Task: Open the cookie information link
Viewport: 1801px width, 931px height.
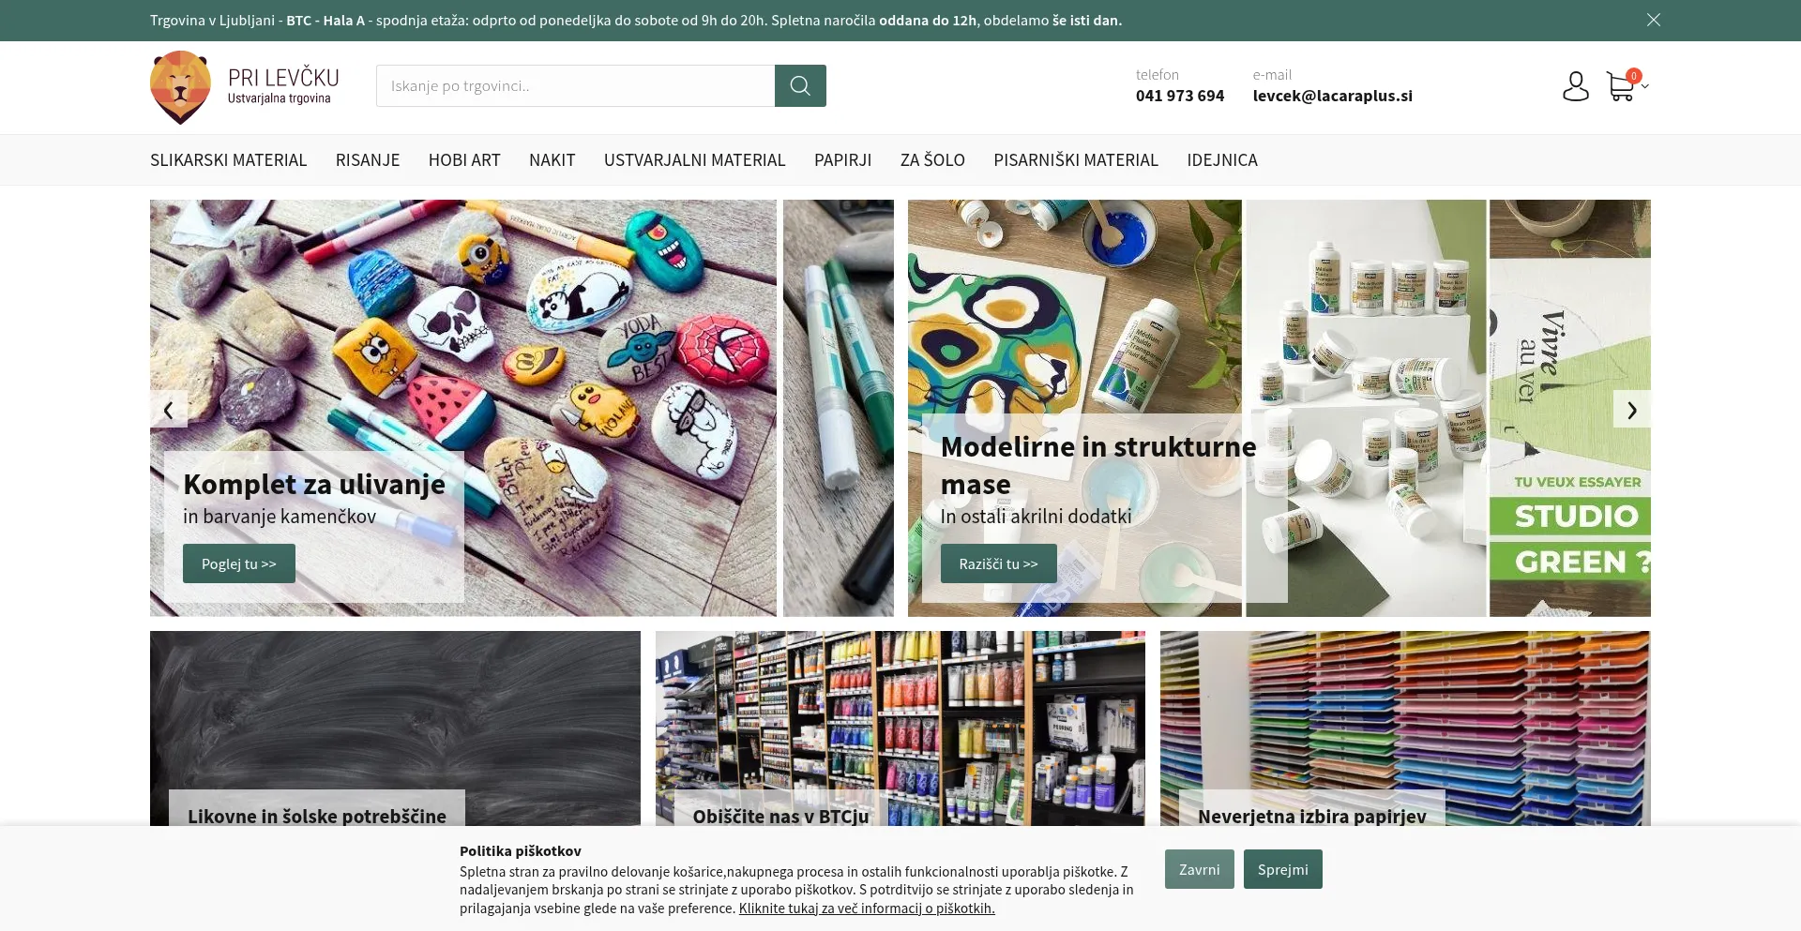Action: [867, 908]
